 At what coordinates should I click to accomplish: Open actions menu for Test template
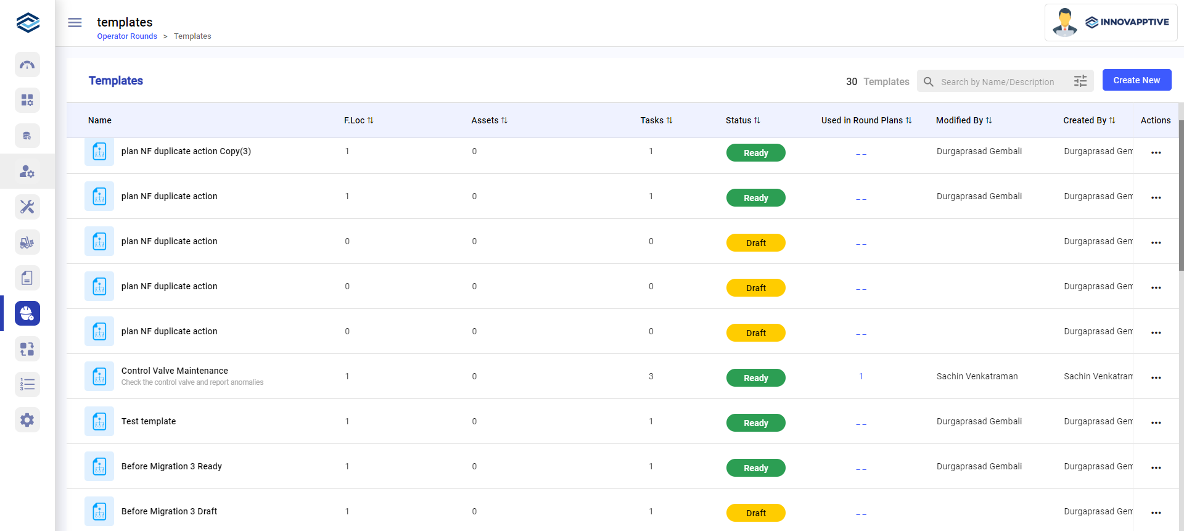coord(1156,422)
